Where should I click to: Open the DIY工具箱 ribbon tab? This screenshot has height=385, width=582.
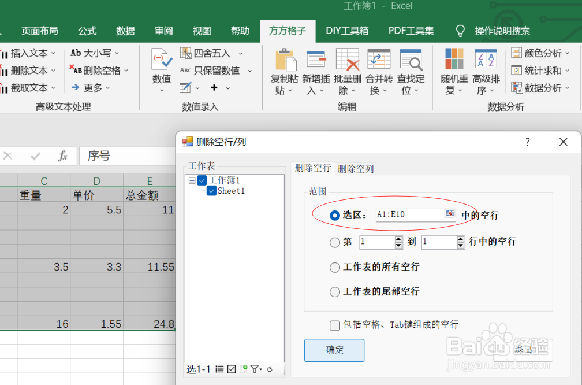point(347,31)
